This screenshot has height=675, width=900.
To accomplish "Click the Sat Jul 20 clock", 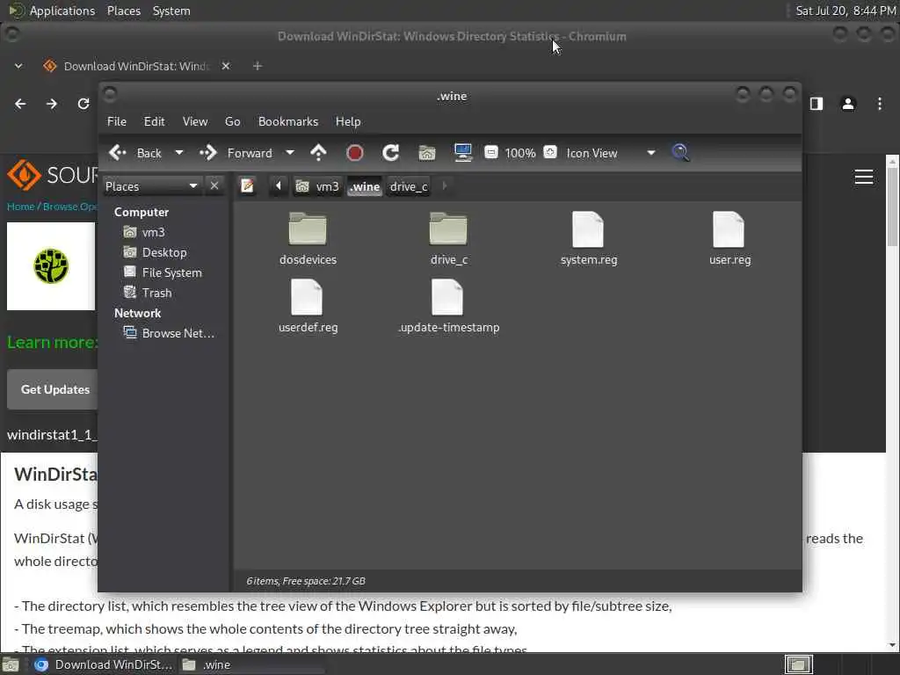I will [845, 11].
